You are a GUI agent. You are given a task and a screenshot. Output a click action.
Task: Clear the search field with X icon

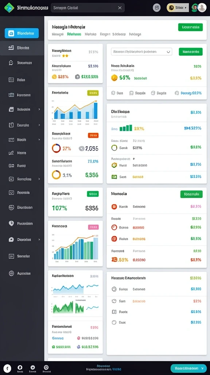[120, 8]
